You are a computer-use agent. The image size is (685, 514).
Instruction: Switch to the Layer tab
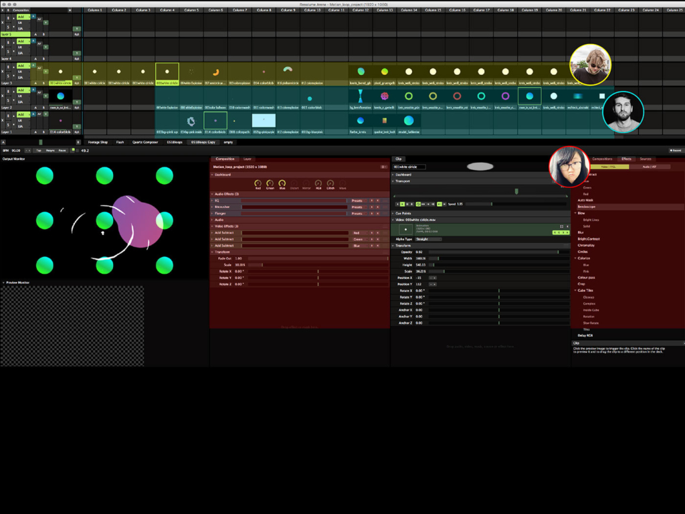248,159
